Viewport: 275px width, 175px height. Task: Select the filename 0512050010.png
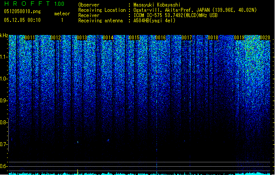(22, 11)
